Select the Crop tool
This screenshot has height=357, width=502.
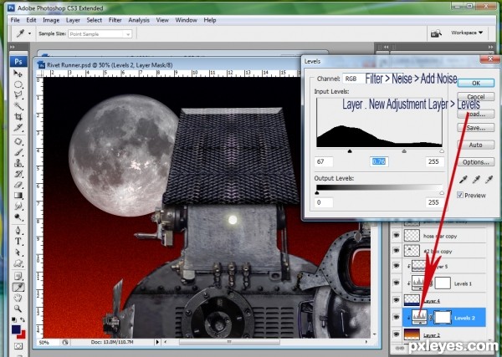point(18,117)
